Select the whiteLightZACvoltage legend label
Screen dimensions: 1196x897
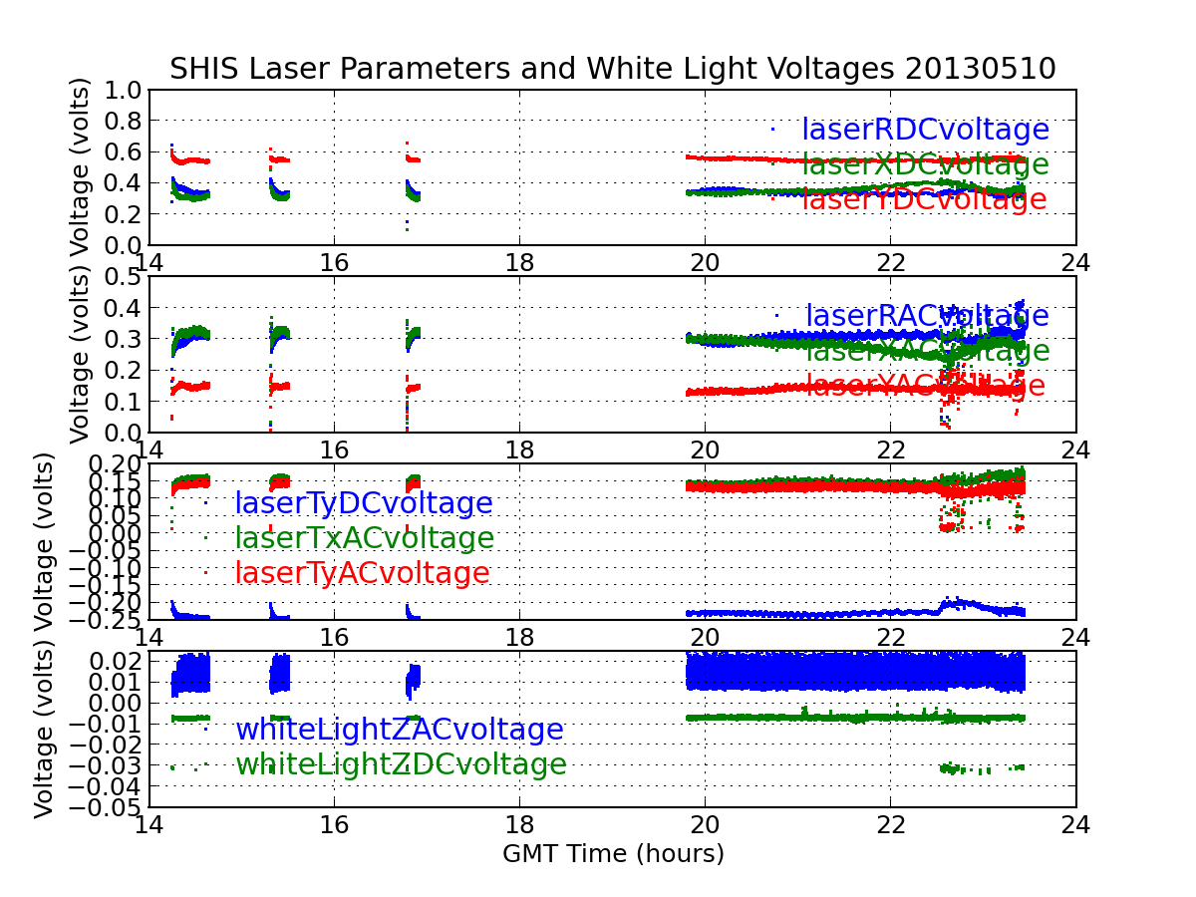[399, 730]
